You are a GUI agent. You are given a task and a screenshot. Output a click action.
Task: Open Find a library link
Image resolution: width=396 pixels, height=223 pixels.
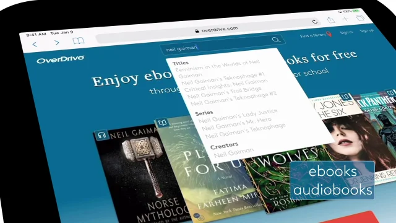click(312, 35)
